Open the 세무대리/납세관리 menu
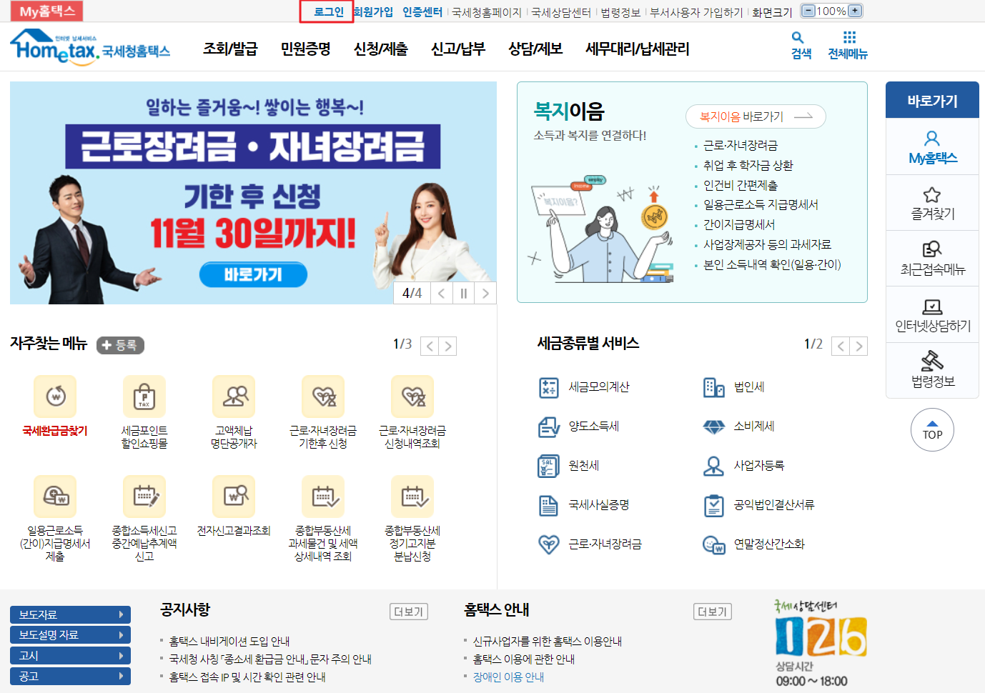 (x=638, y=49)
